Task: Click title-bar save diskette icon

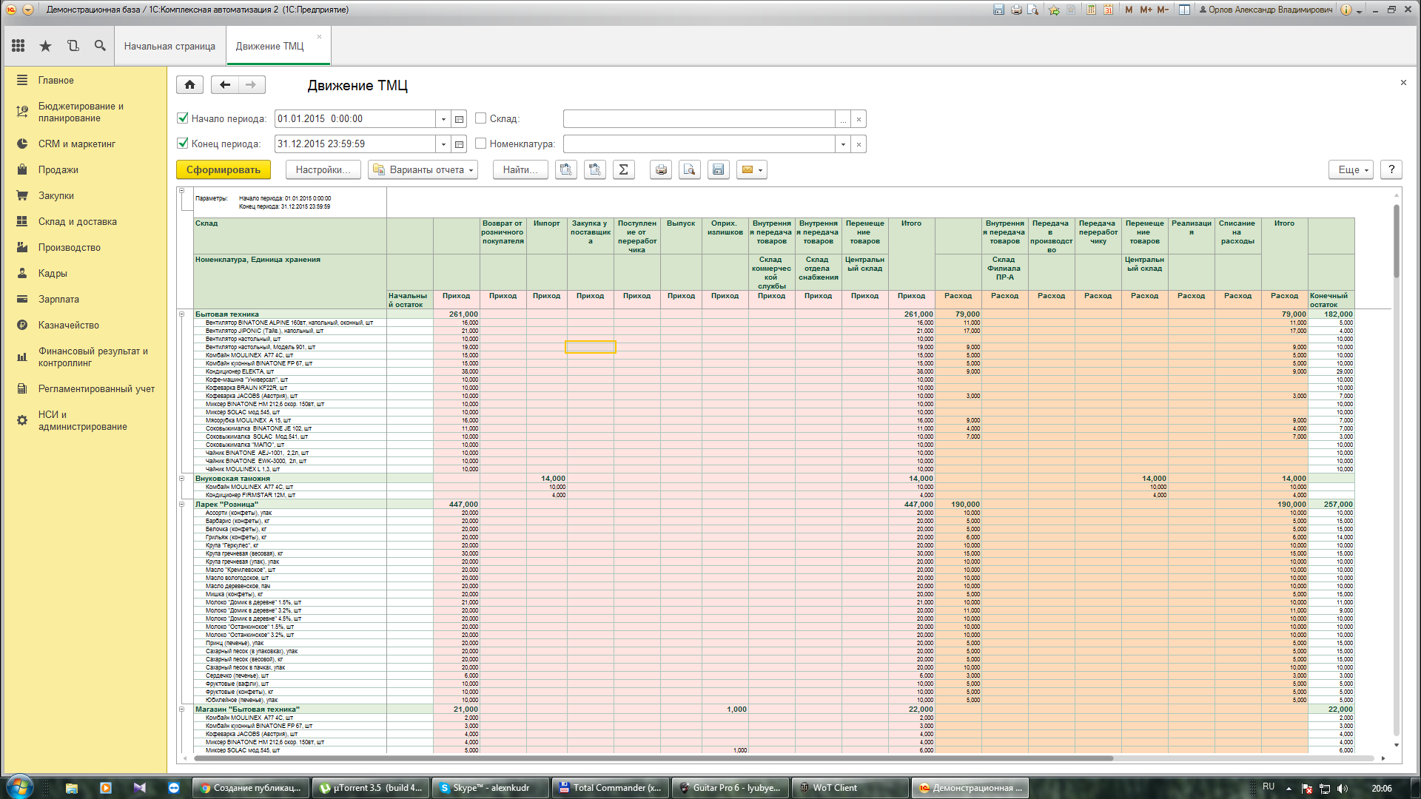Action: tap(998, 10)
